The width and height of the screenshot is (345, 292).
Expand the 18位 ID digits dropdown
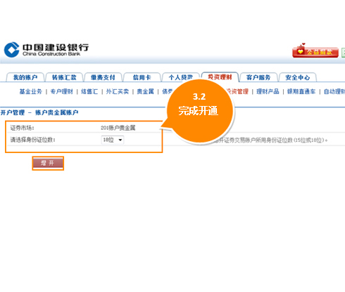click(x=113, y=140)
